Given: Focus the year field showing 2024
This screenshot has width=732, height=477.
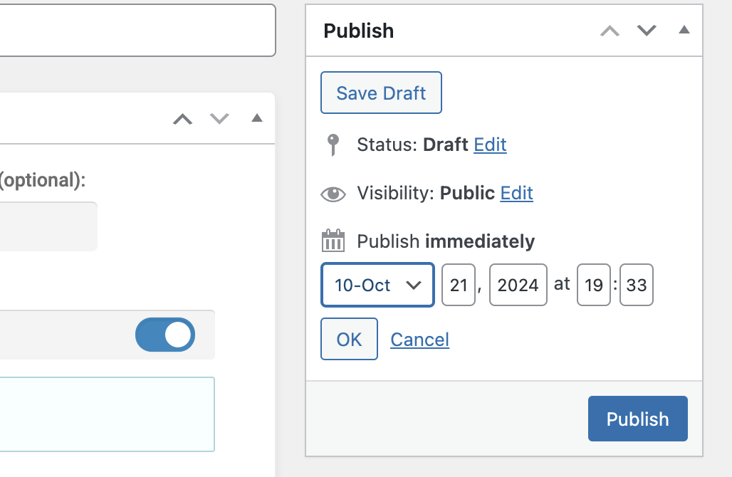Looking at the screenshot, I should pyautogui.click(x=518, y=285).
